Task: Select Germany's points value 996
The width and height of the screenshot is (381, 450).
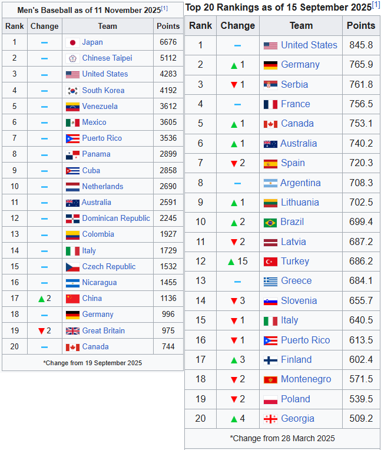Action: click(168, 315)
